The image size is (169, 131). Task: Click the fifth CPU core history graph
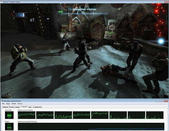[x=100, y=115]
